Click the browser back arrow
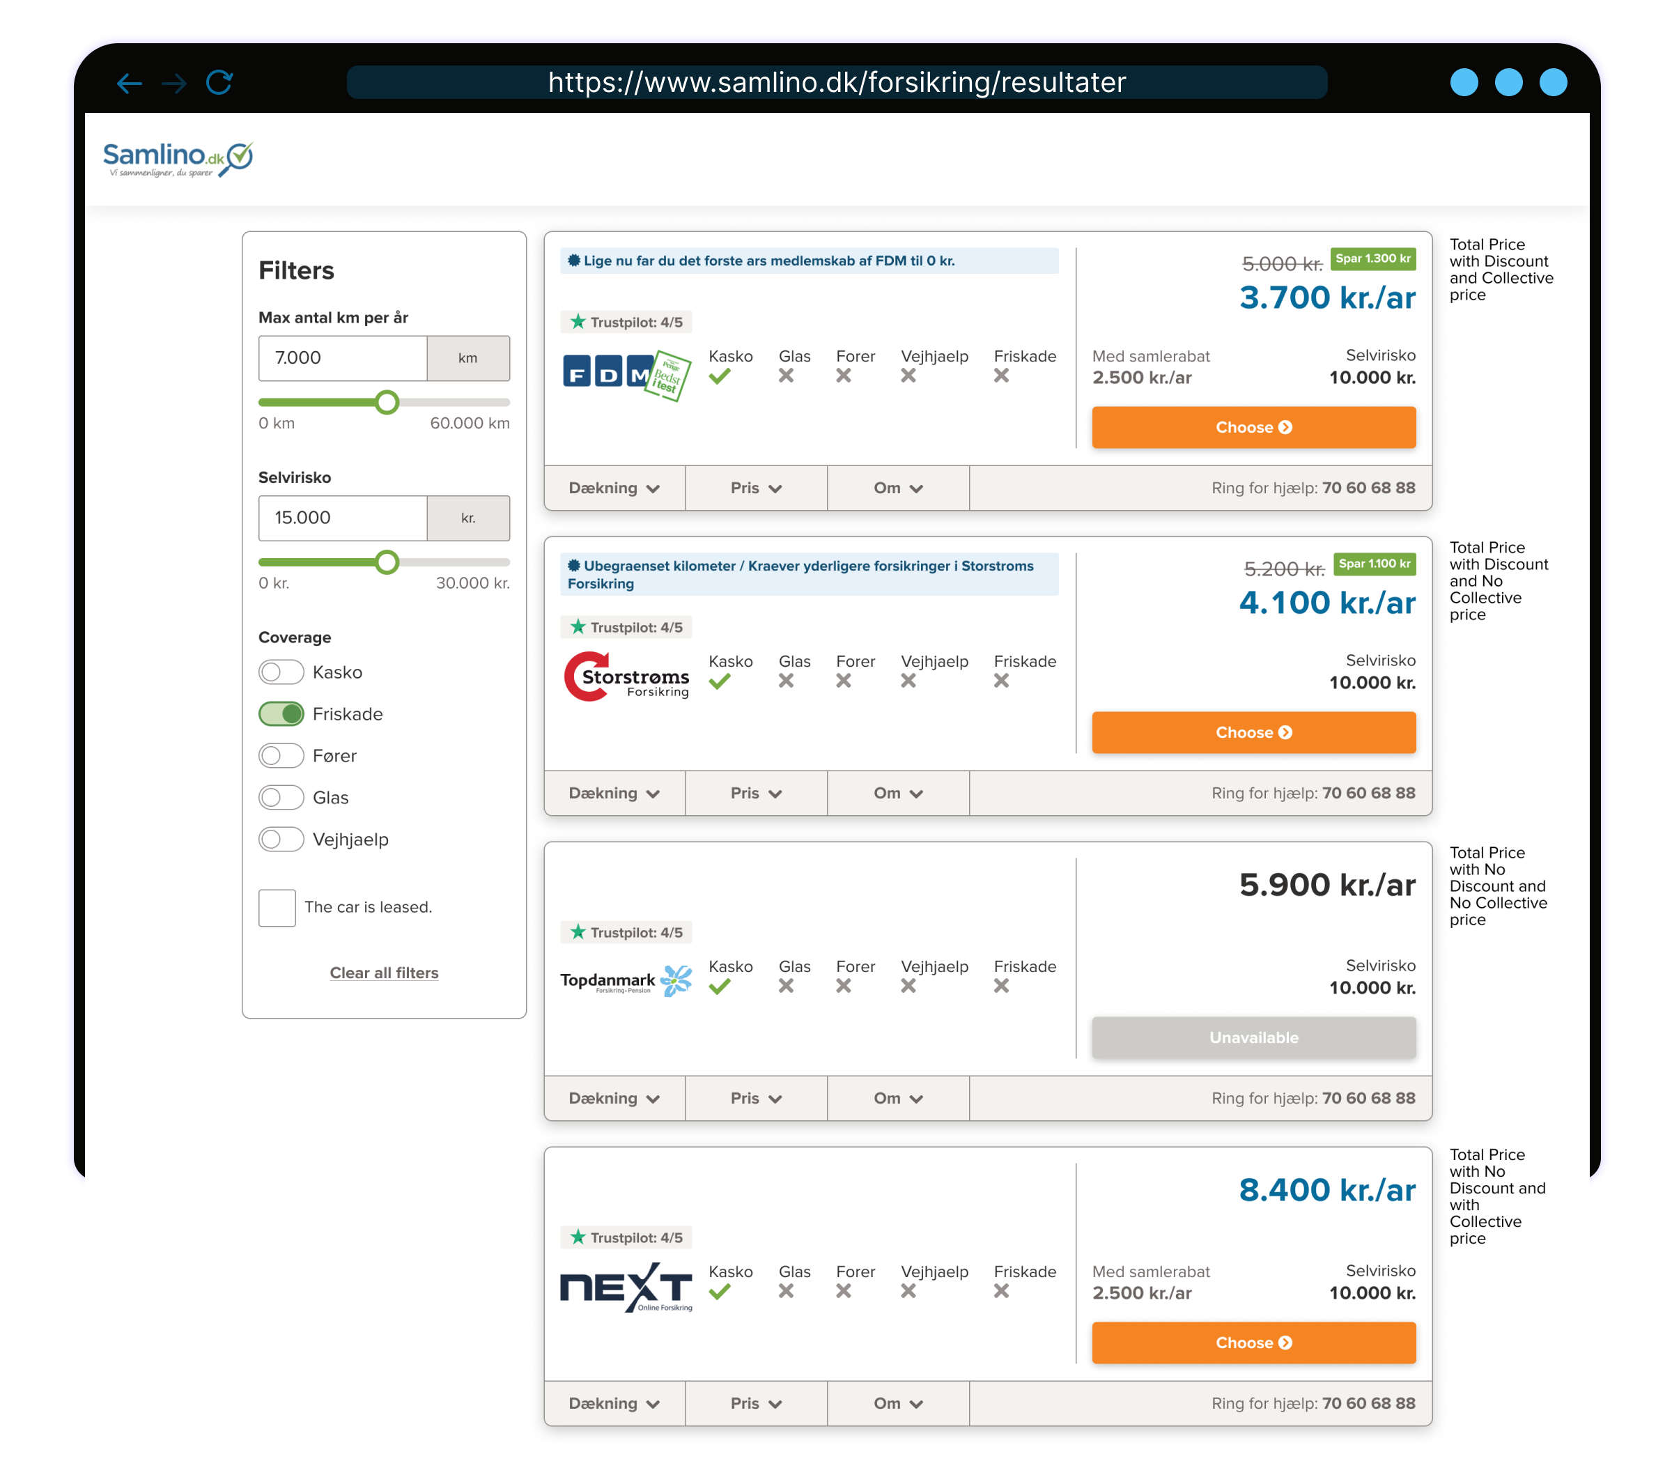1672x1484 pixels. [131, 82]
